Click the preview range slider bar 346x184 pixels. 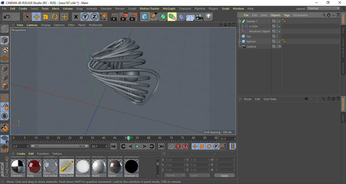(x=60, y=146)
